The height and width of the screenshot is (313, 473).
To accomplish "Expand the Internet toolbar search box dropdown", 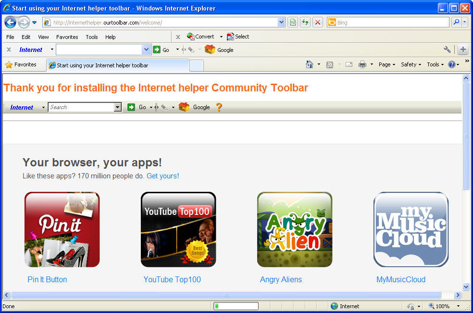I will point(147,50).
